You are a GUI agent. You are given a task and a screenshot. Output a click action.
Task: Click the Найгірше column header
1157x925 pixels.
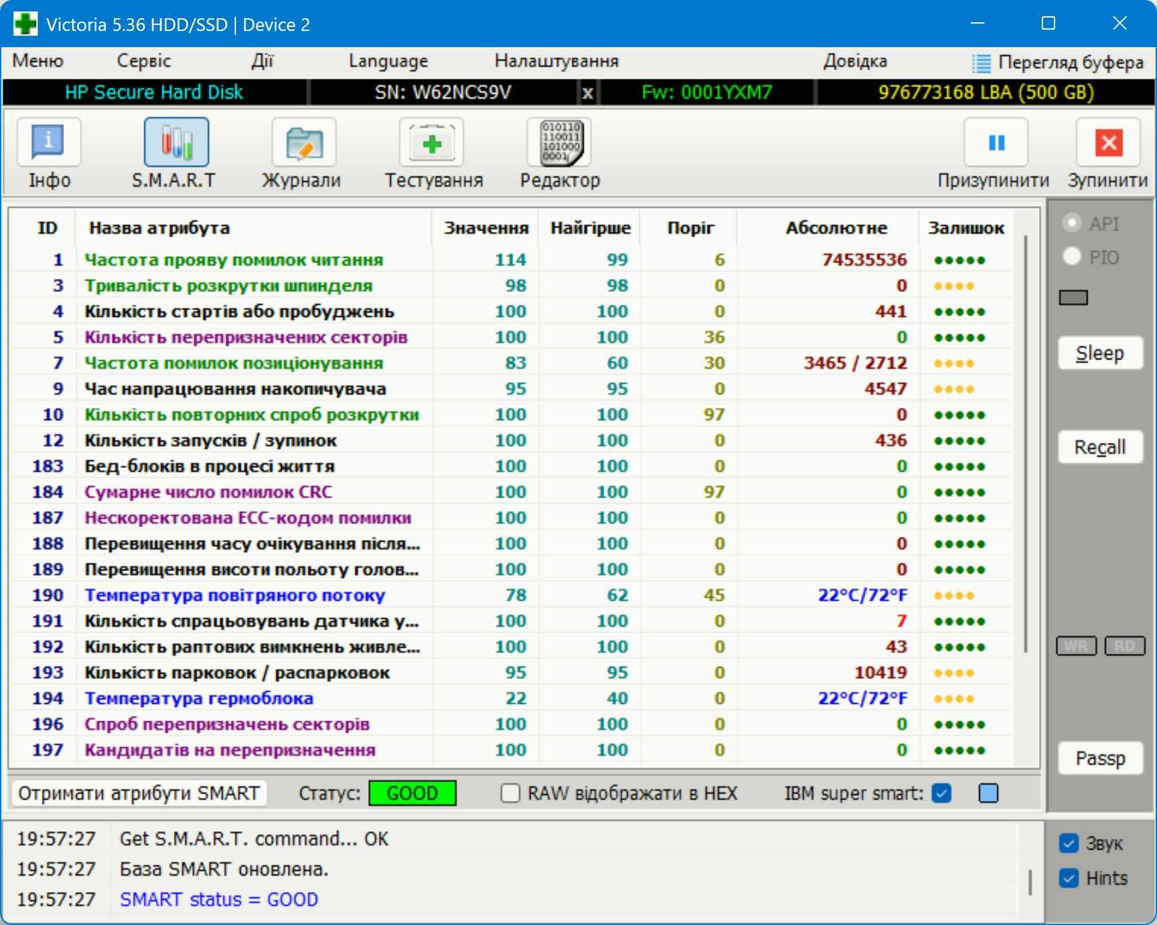pos(590,228)
